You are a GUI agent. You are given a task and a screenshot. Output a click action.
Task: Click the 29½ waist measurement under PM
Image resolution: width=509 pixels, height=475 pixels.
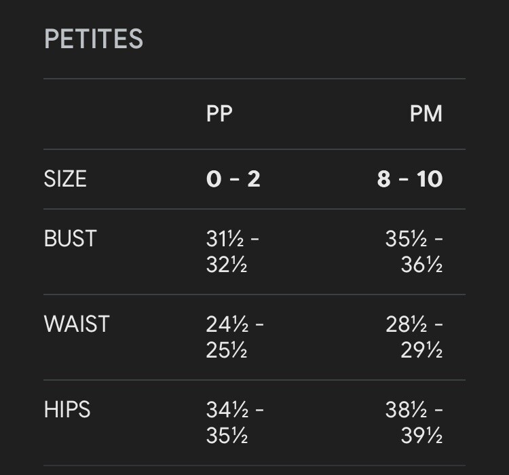coord(421,350)
